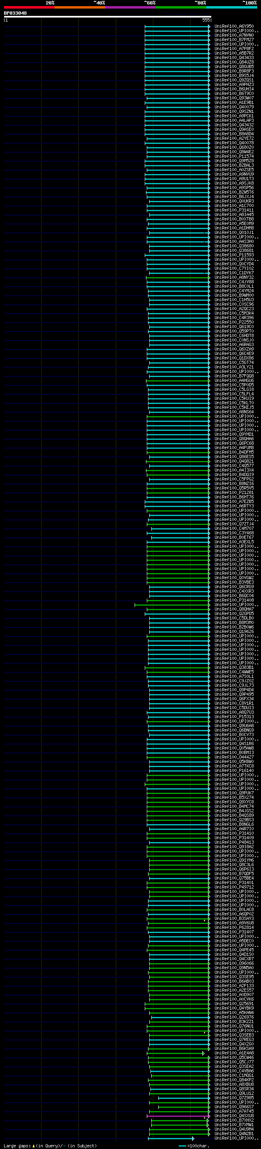Select label UniRef100_Q40078

(x=234, y=143)
